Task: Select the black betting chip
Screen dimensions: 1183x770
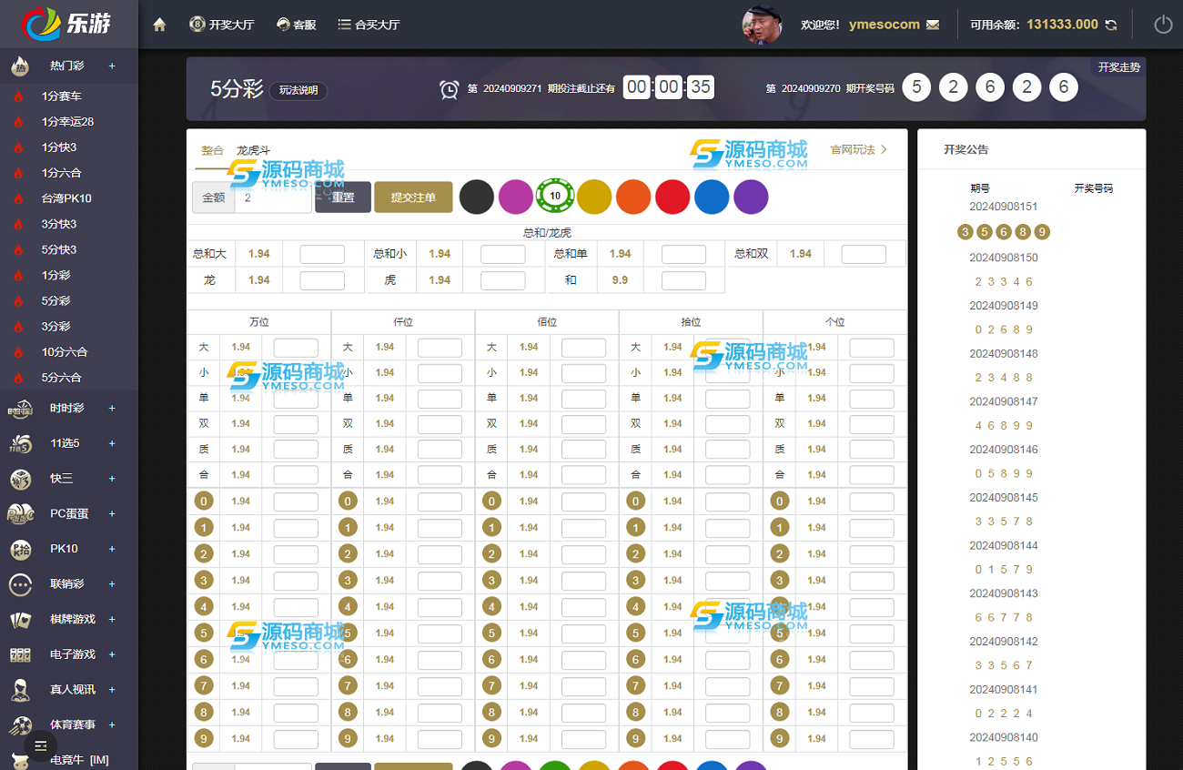Action: click(477, 197)
